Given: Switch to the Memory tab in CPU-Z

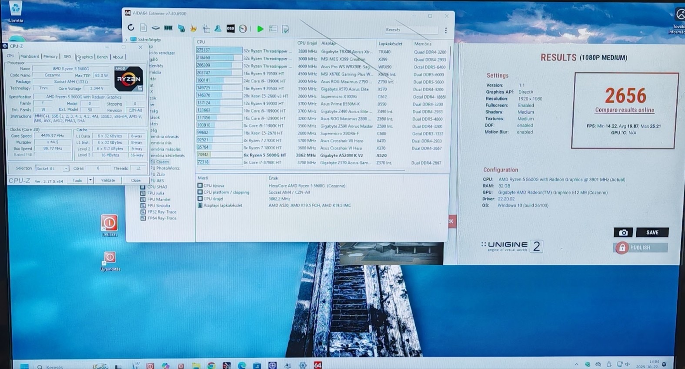Looking at the screenshot, I should point(50,56).
